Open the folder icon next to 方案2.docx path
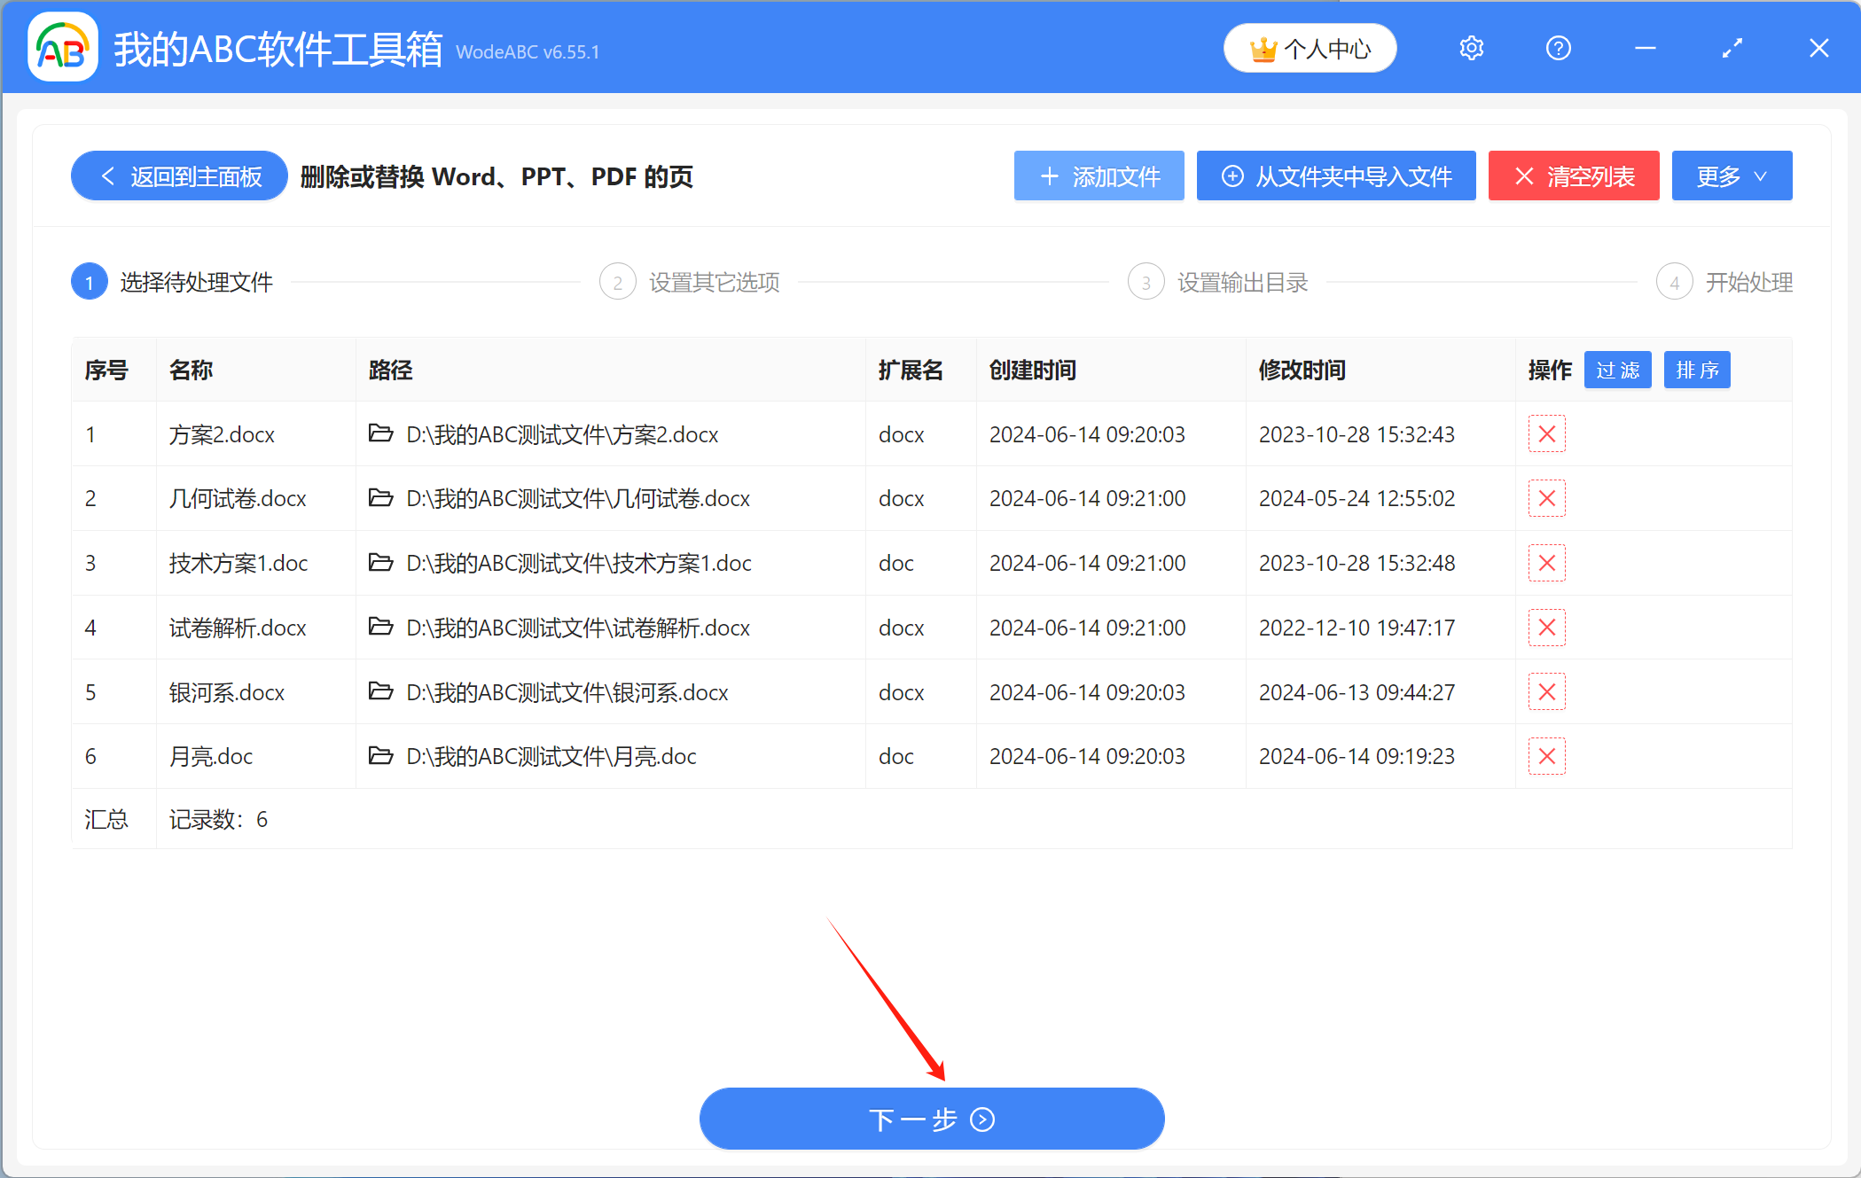 [381, 434]
